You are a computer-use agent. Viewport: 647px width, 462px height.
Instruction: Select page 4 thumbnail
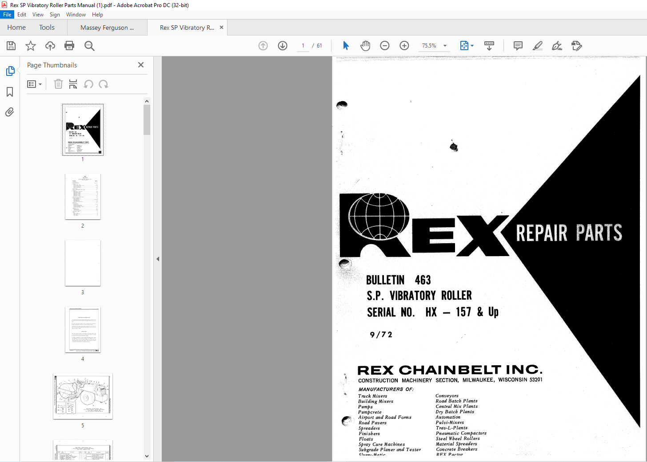[x=83, y=330]
